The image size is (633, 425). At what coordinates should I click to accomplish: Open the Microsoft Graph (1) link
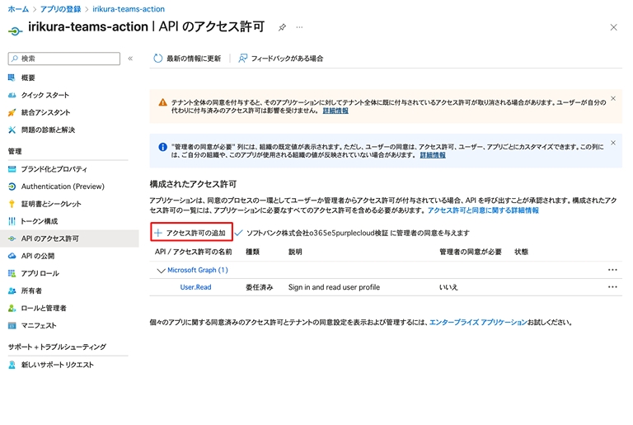pos(198,270)
